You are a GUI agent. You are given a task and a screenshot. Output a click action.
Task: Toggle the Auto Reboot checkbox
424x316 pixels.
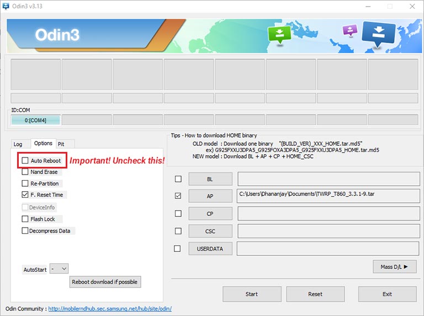tap(25, 160)
